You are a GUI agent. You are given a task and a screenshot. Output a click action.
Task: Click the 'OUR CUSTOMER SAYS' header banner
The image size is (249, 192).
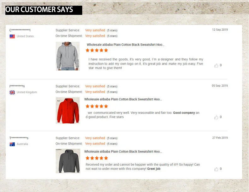tap(44, 10)
